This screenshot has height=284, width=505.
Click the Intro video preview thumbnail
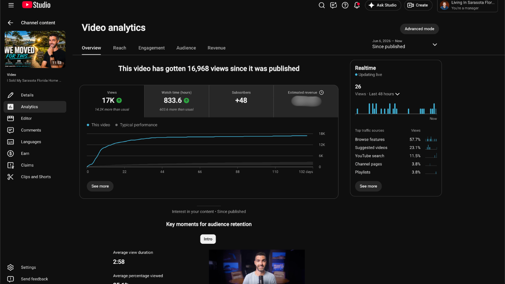tap(257, 267)
